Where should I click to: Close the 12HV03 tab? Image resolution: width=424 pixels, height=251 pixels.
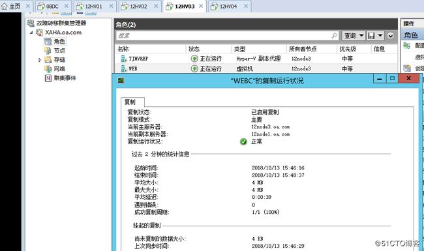point(201,6)
